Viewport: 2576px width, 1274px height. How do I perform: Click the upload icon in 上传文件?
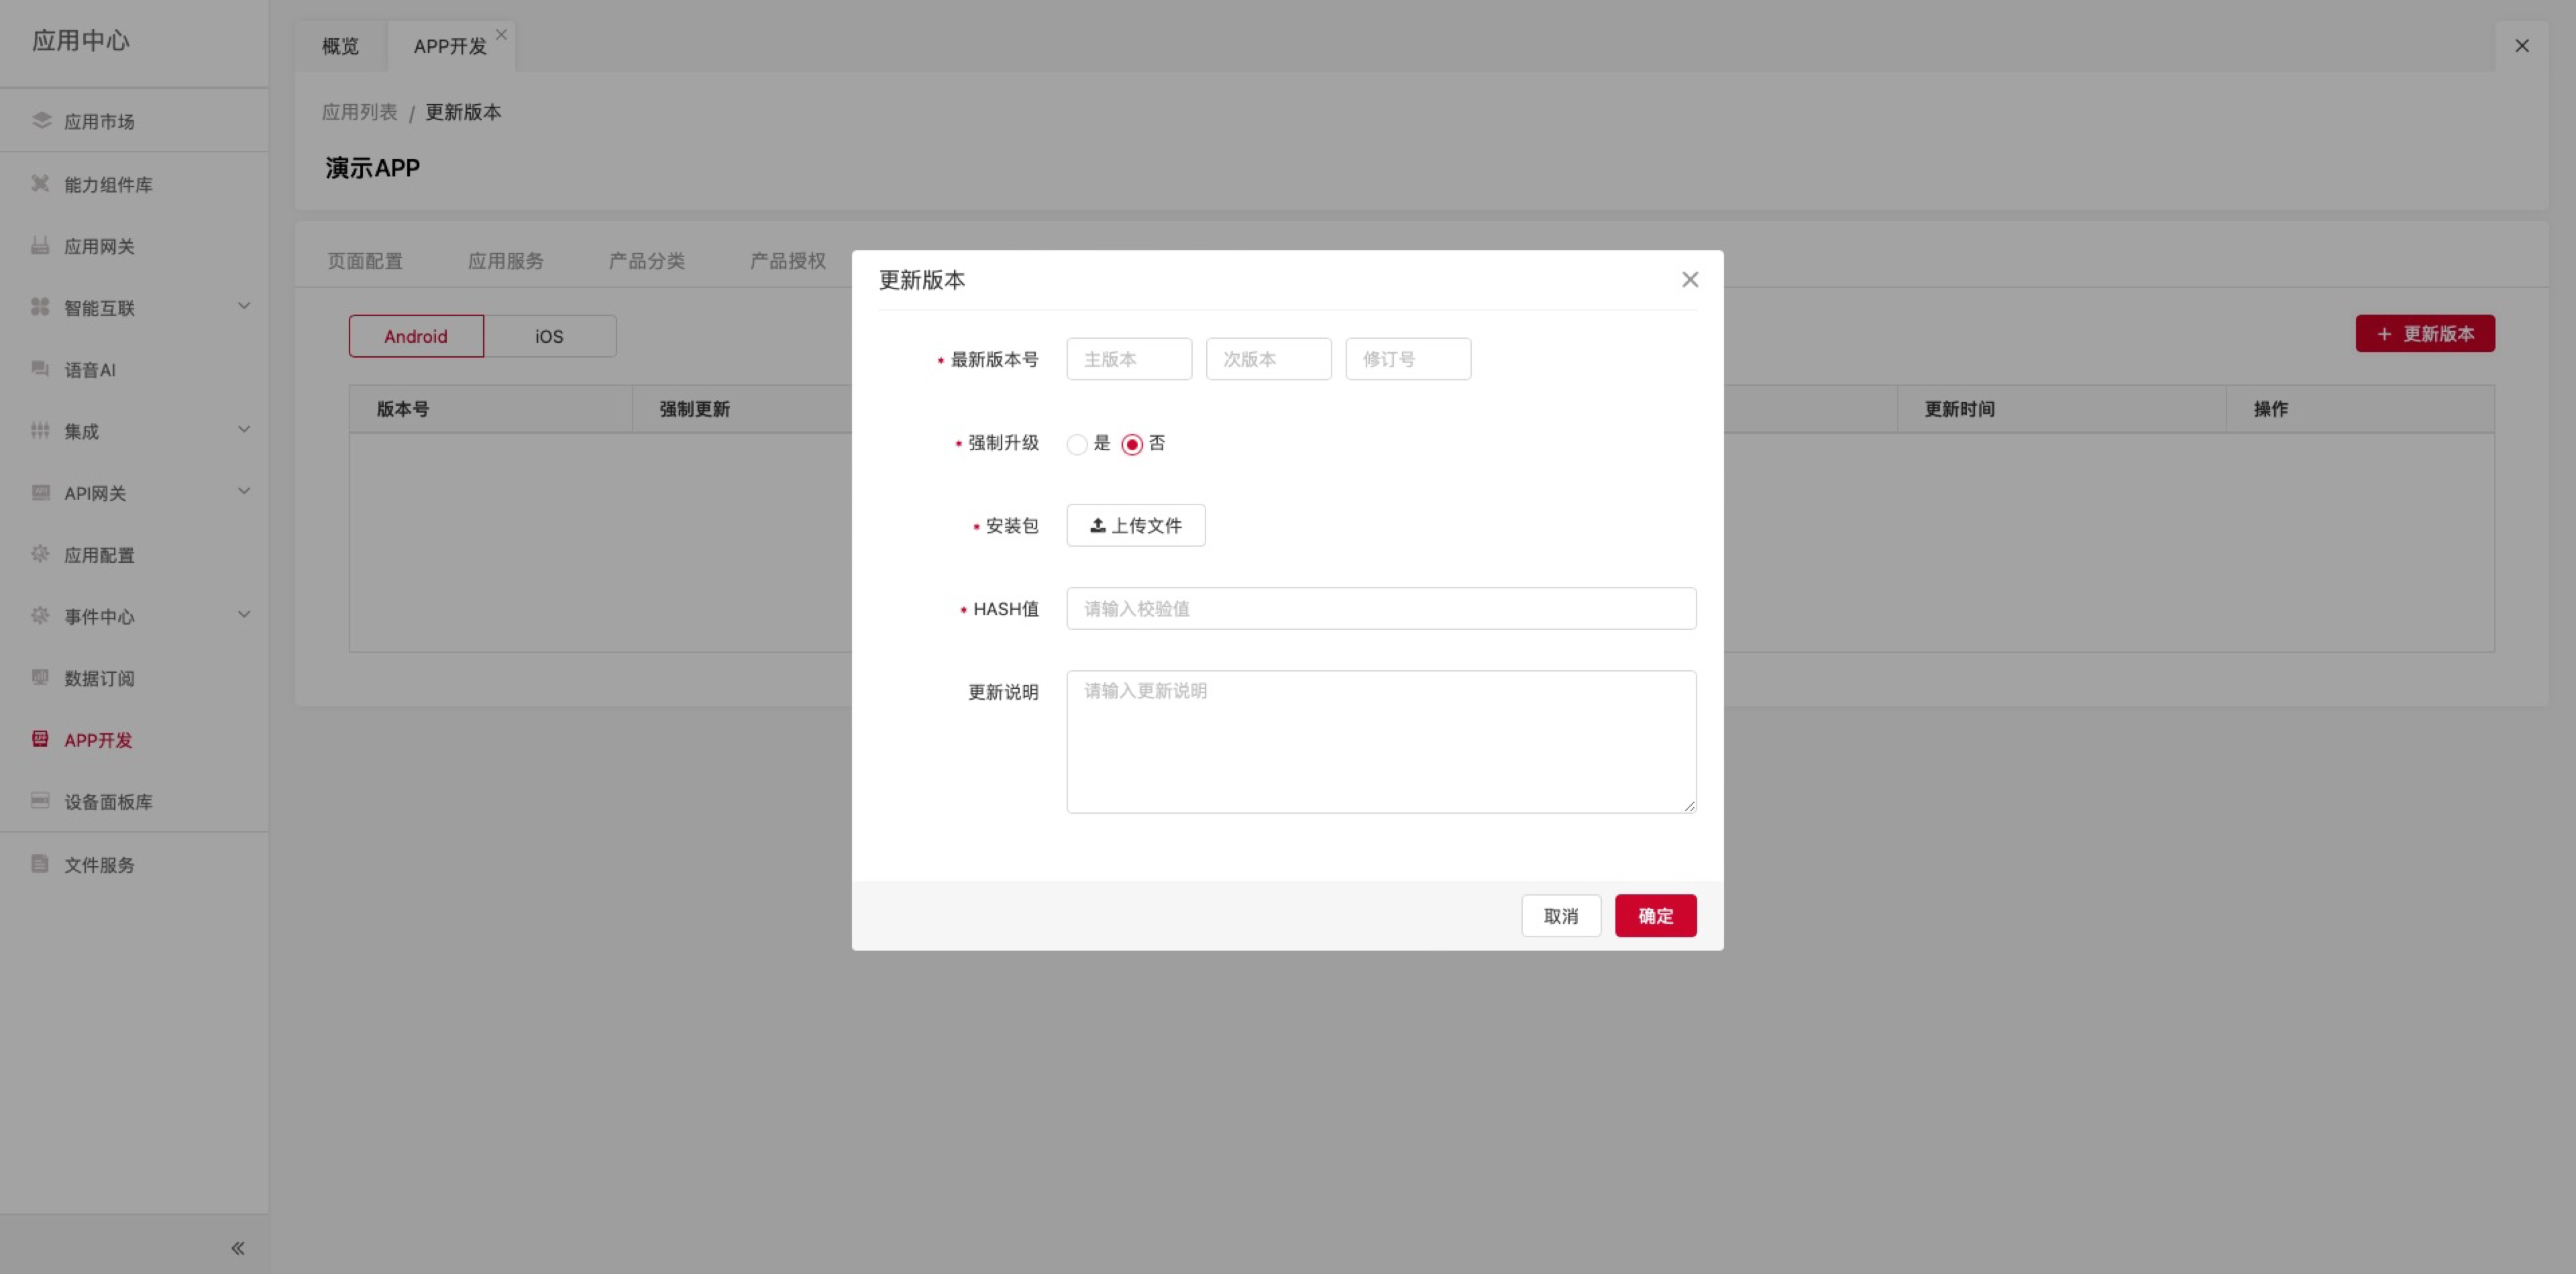[x=1097, y=525]
